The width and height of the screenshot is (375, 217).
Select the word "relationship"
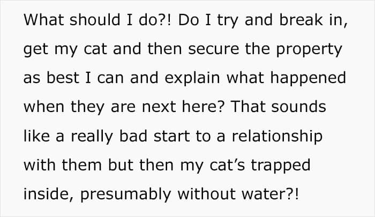(277, 137)
